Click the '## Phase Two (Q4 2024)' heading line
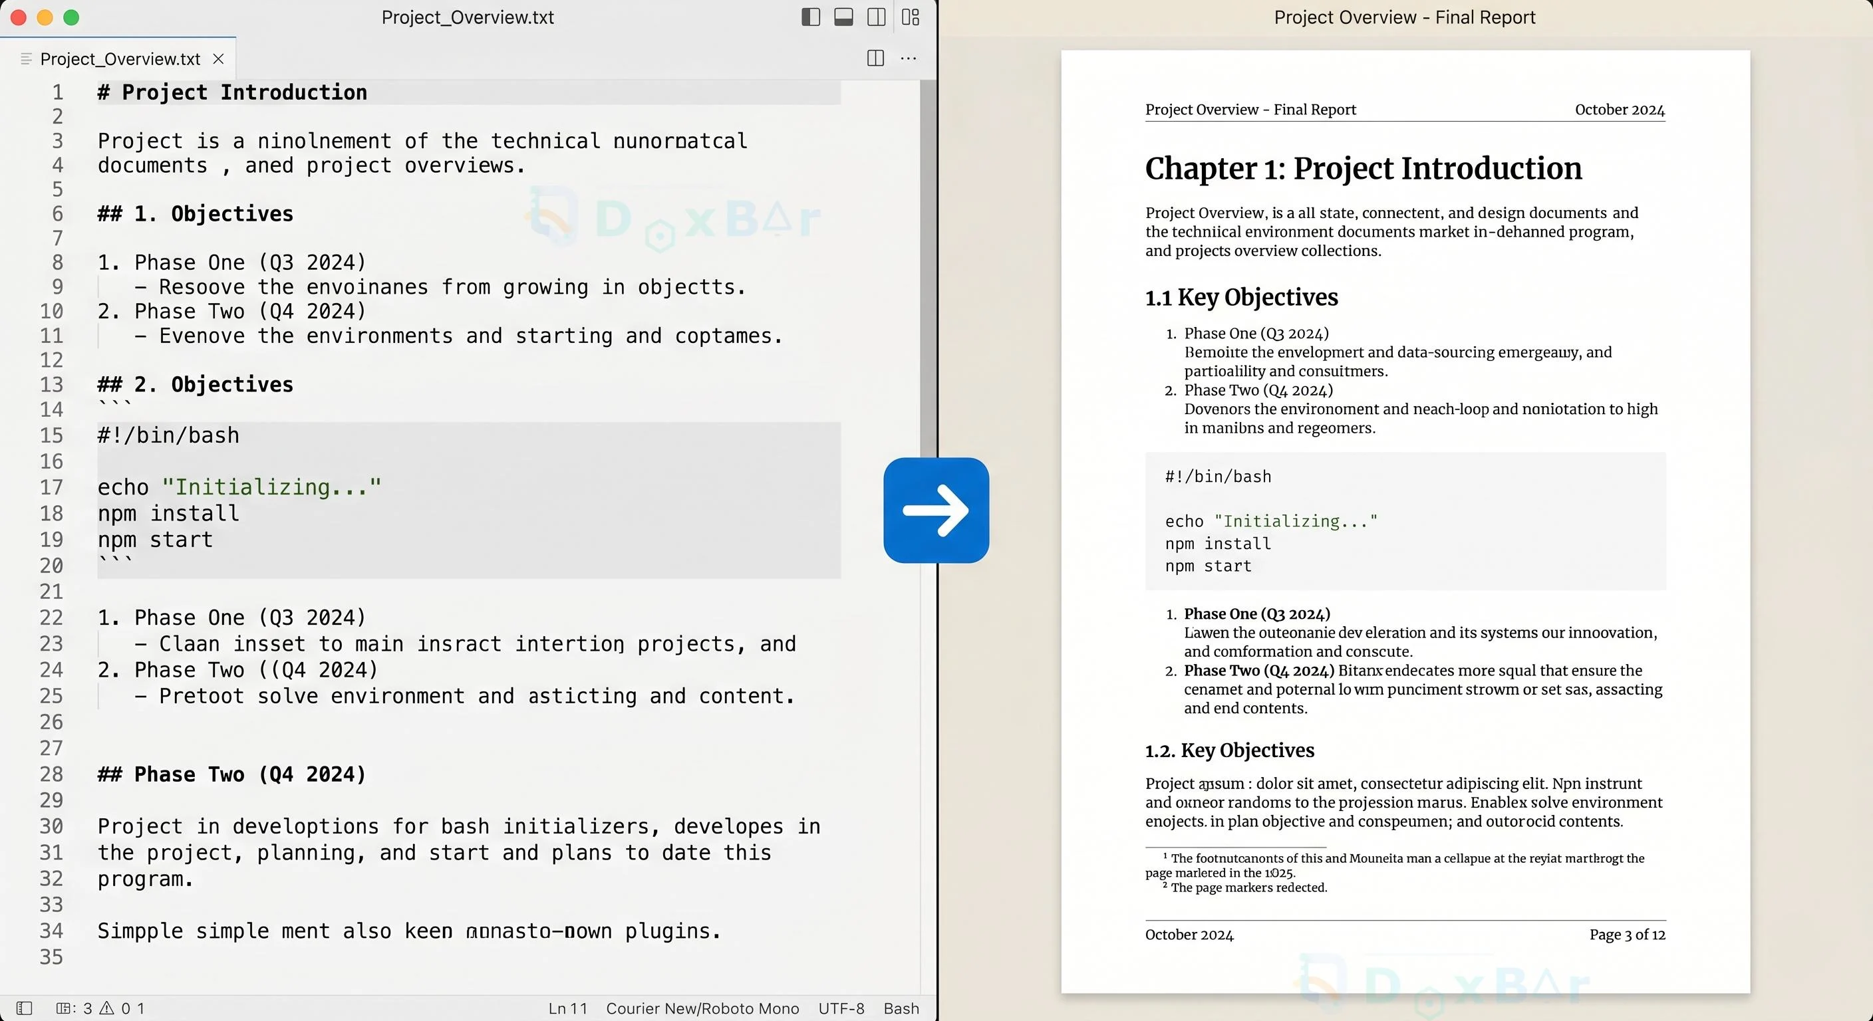The height and width of the screenshot is (1021, 1873). coord(232,774)
